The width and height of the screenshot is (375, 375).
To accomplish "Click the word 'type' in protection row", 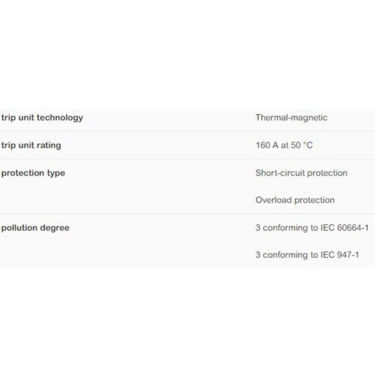I will point(55,173).
